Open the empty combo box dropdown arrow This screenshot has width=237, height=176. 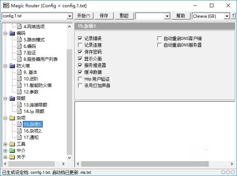(x=167, y=16)
